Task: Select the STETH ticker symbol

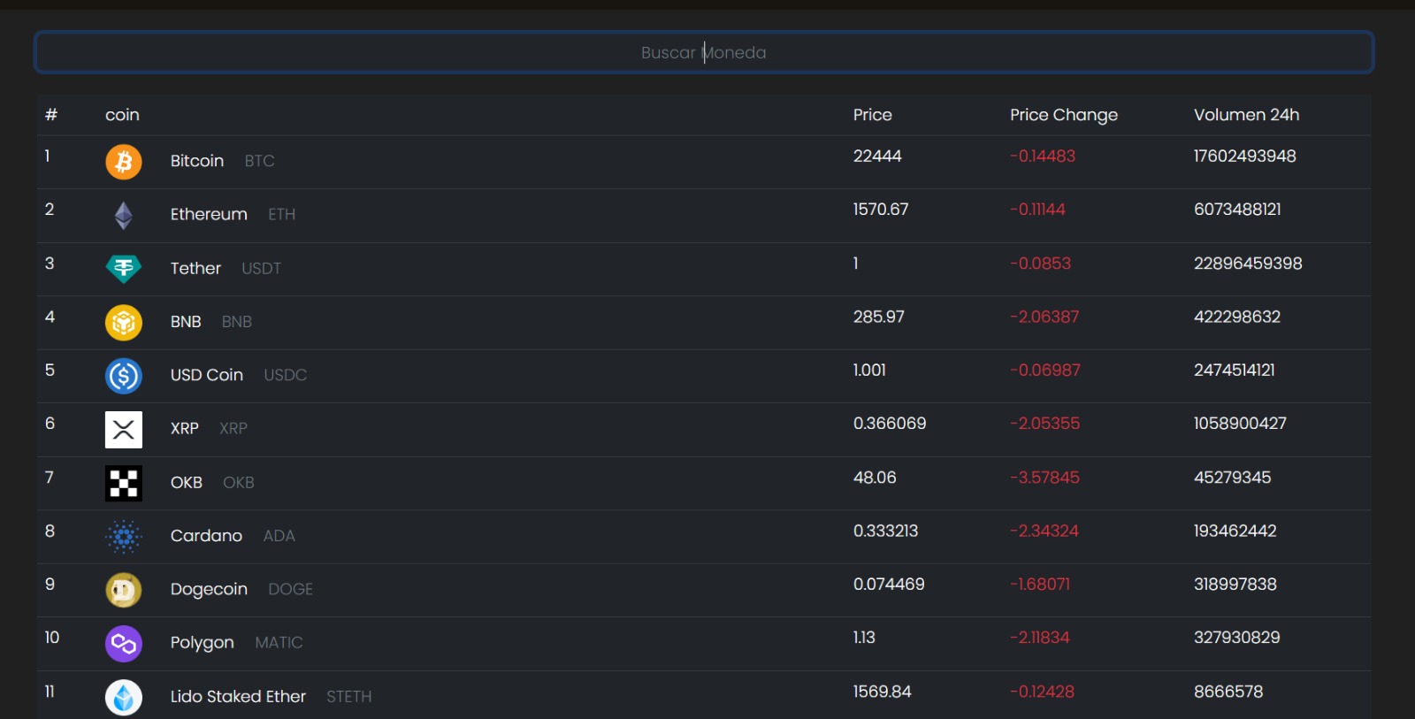Action: coord(349,697)
